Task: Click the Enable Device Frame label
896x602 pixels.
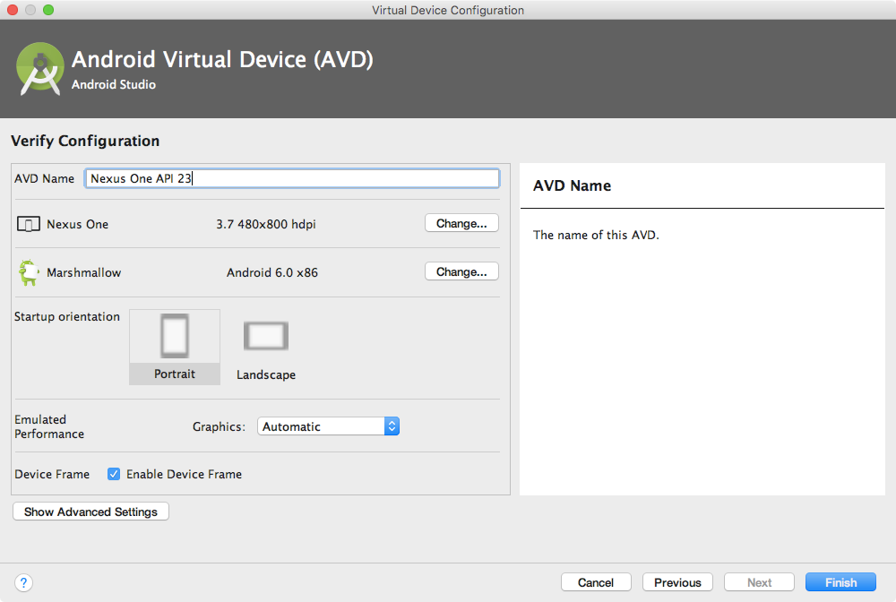Action: (x=184, y=474)
